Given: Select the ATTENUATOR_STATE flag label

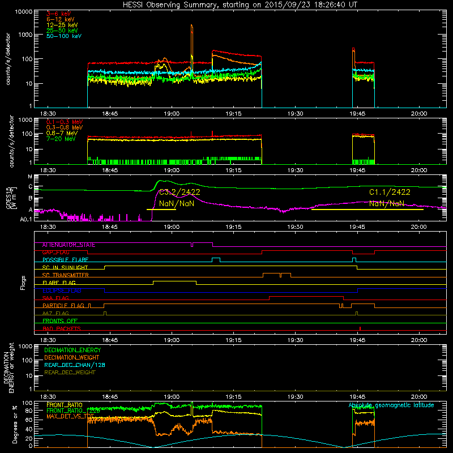Looking at the screenshot, I should [69, 245].
